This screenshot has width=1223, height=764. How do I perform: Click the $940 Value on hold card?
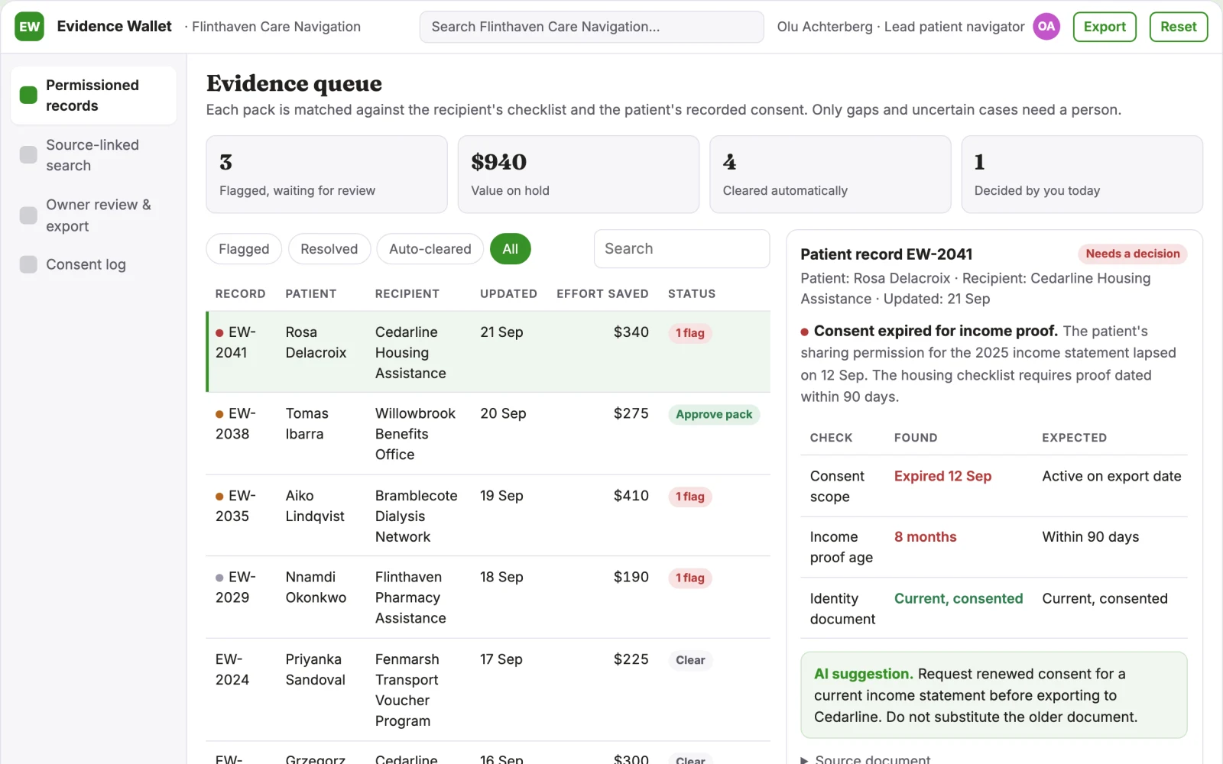578,174
